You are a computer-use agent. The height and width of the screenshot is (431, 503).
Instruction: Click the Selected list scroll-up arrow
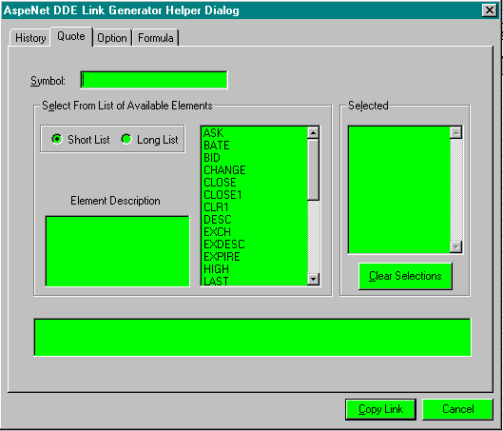click(455, 132)
